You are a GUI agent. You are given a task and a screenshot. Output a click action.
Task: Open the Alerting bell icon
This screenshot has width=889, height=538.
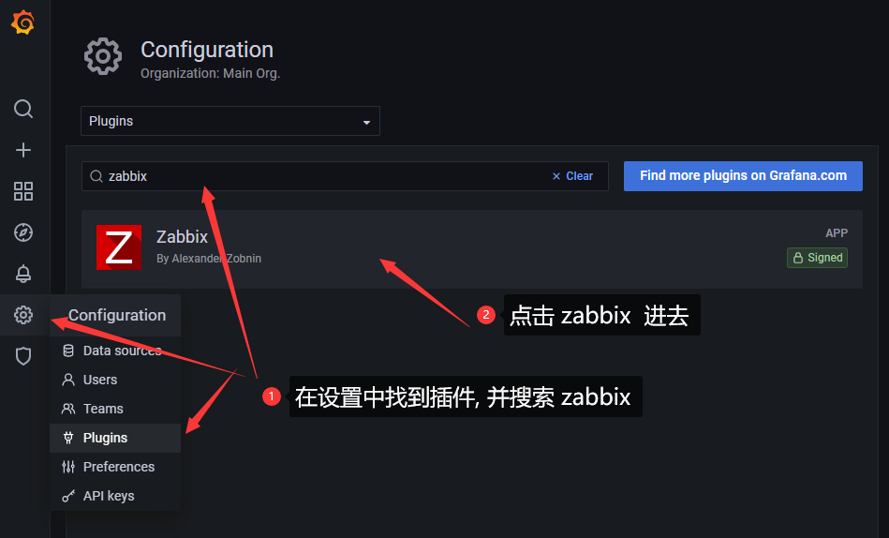23,274
